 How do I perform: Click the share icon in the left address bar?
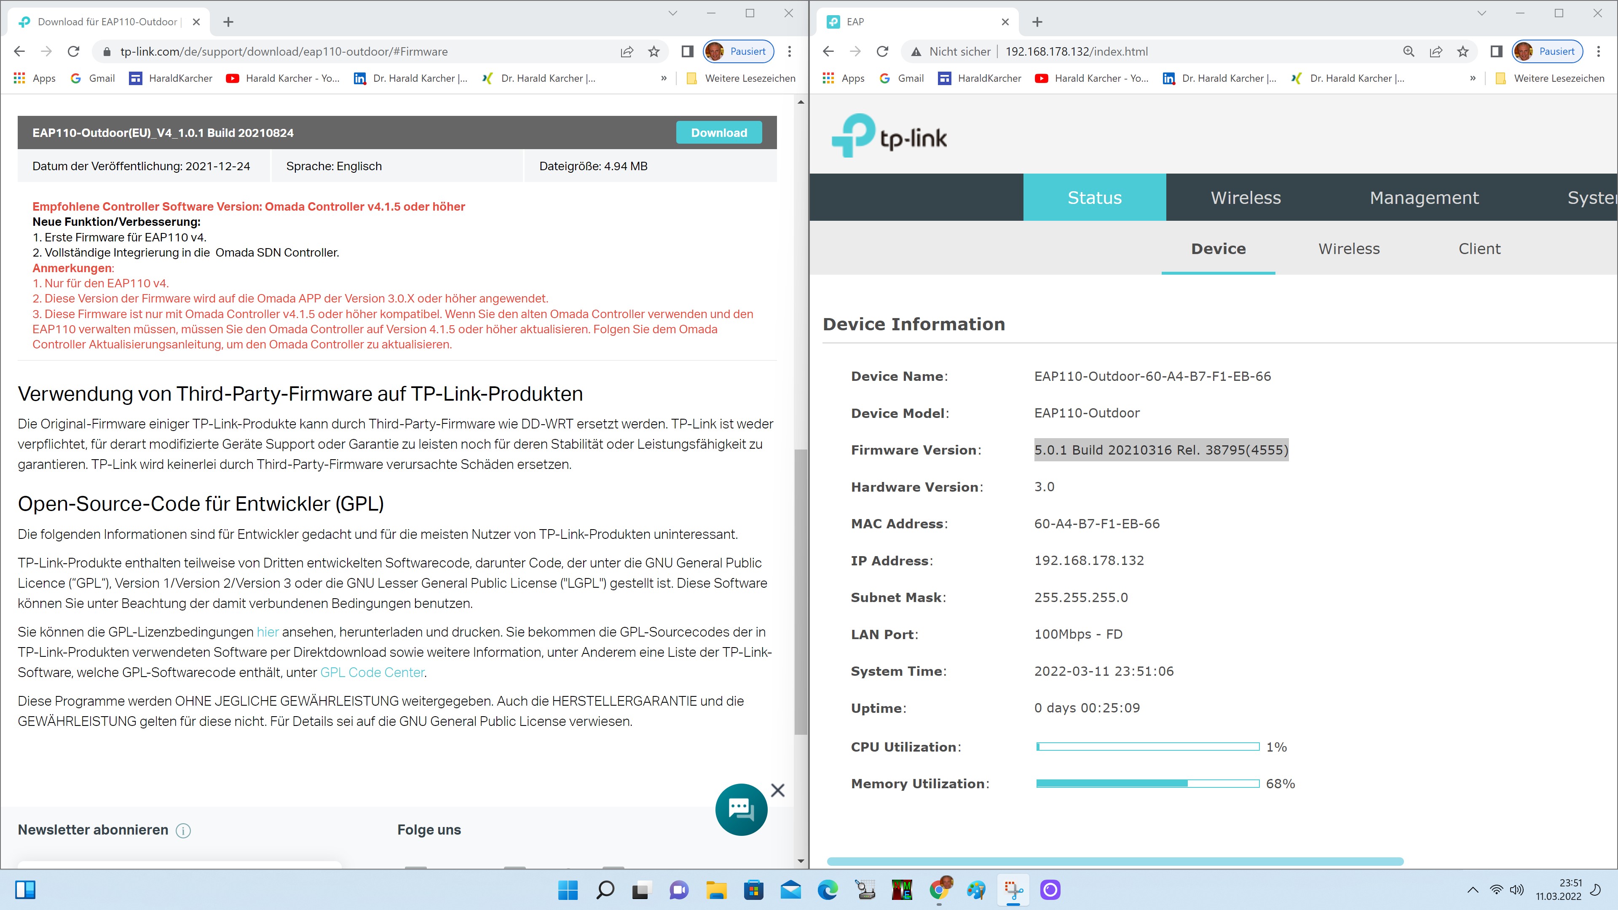tap(627, 51)
